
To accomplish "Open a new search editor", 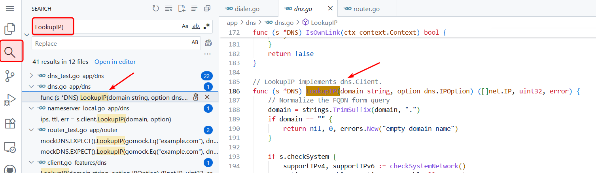I will (182, 8).
